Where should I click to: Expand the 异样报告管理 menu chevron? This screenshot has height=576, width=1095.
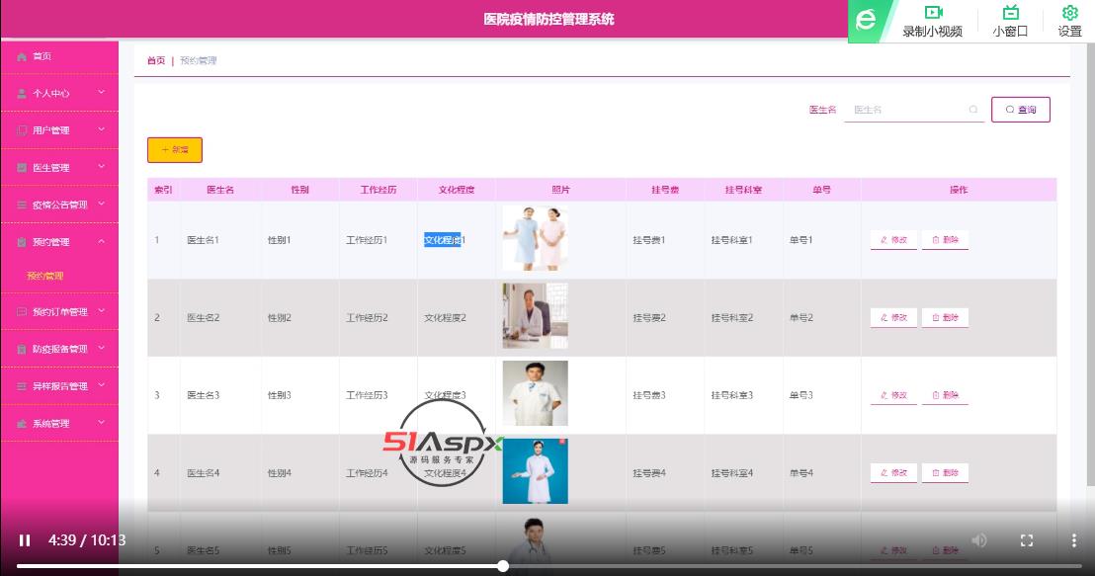(101, 384)
